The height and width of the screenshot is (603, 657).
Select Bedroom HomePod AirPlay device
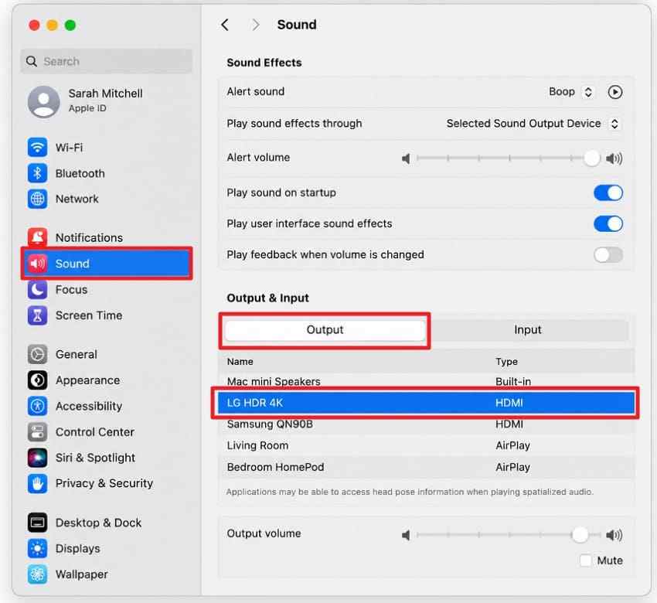pos(426,467)
